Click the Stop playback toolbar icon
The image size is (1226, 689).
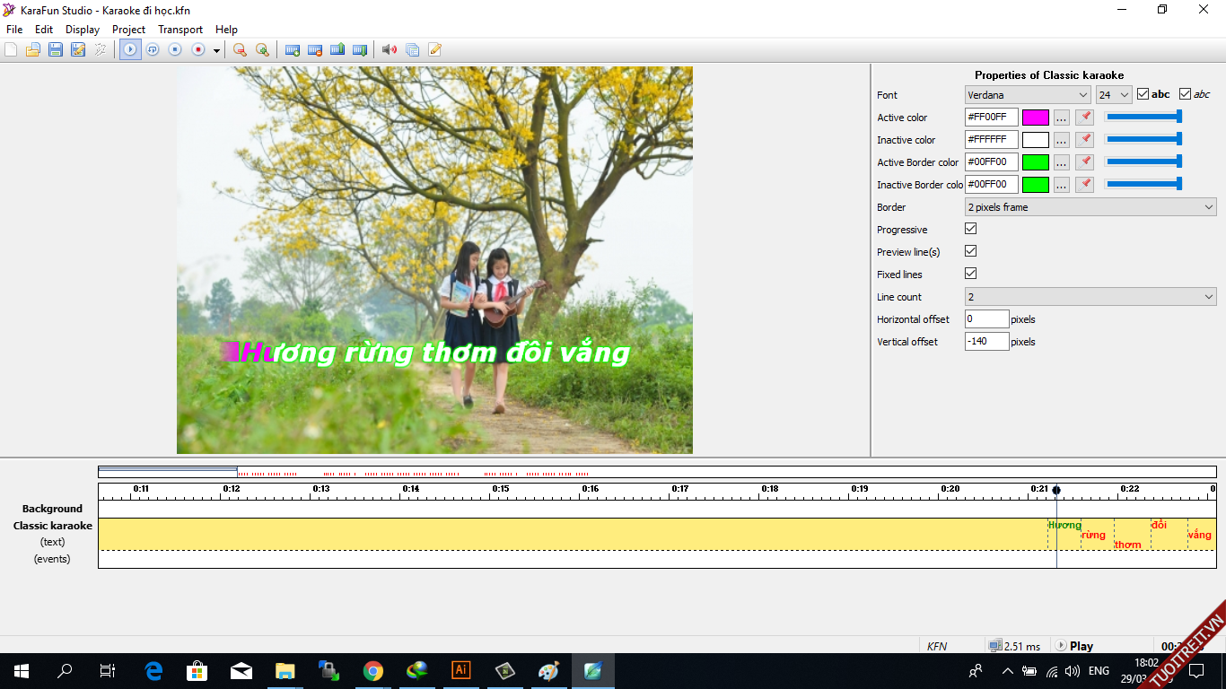(176, 49)
